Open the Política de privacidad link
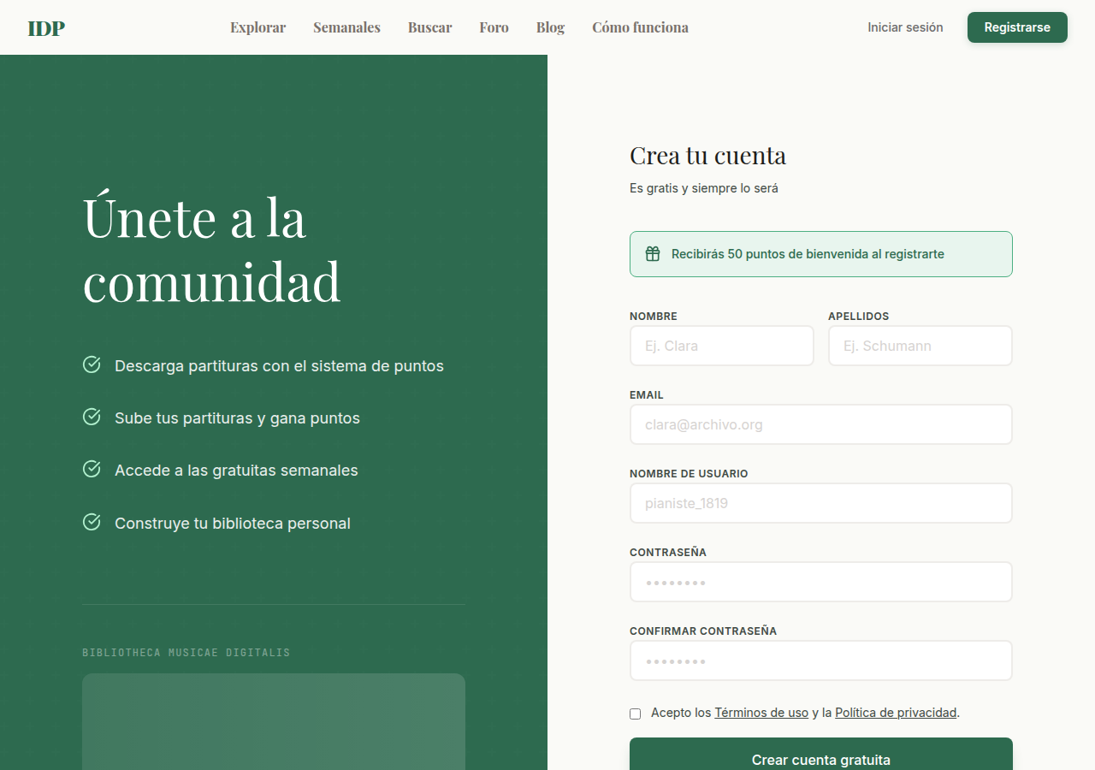Image resolution: width=1095 pixels, height=770 pixels. tap(896, 713)
